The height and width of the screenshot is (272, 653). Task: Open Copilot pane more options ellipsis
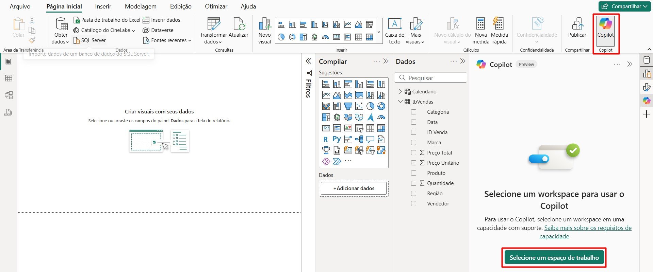[617, 64]
